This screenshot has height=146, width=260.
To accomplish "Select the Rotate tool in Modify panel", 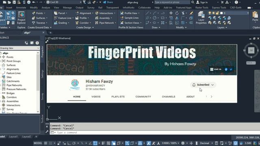I will [x=177, y=13].
